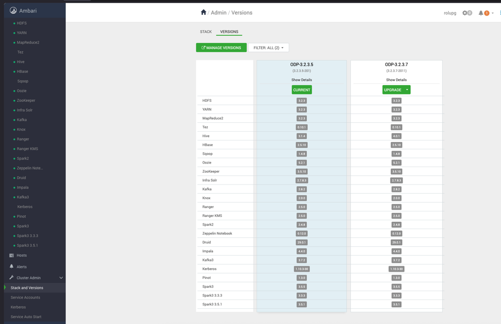Open Knox service in sidebar
Screen dimensions: 501x324
[21, 129]
